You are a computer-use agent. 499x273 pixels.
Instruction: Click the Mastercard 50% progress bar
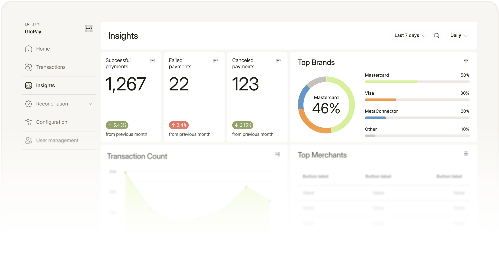tap(417, 82)
